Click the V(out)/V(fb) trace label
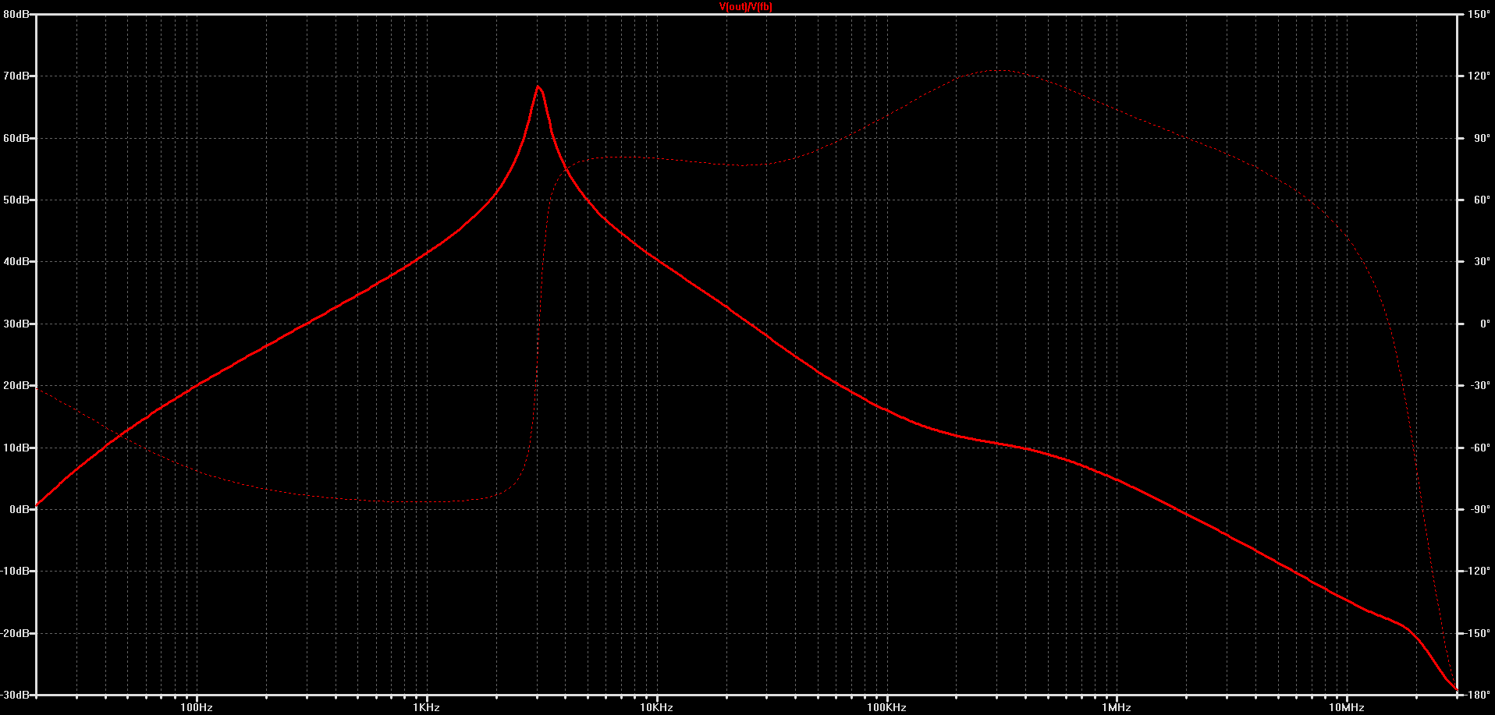The image size is (1495, 715). [x=746, y=7]
